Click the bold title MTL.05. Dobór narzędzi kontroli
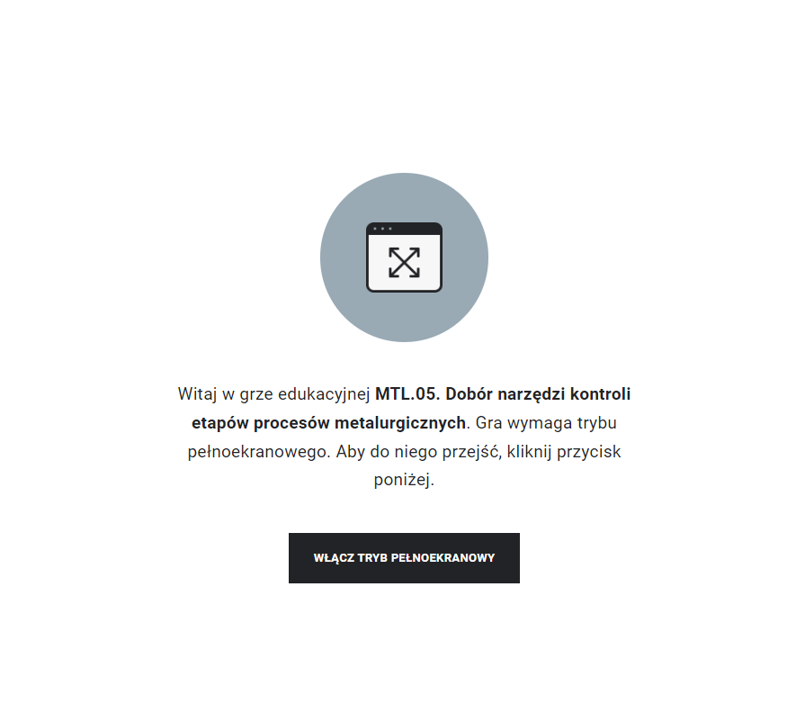 coord(503,394)
